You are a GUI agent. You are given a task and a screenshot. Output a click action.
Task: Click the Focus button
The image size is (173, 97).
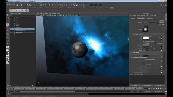[162, 21]
